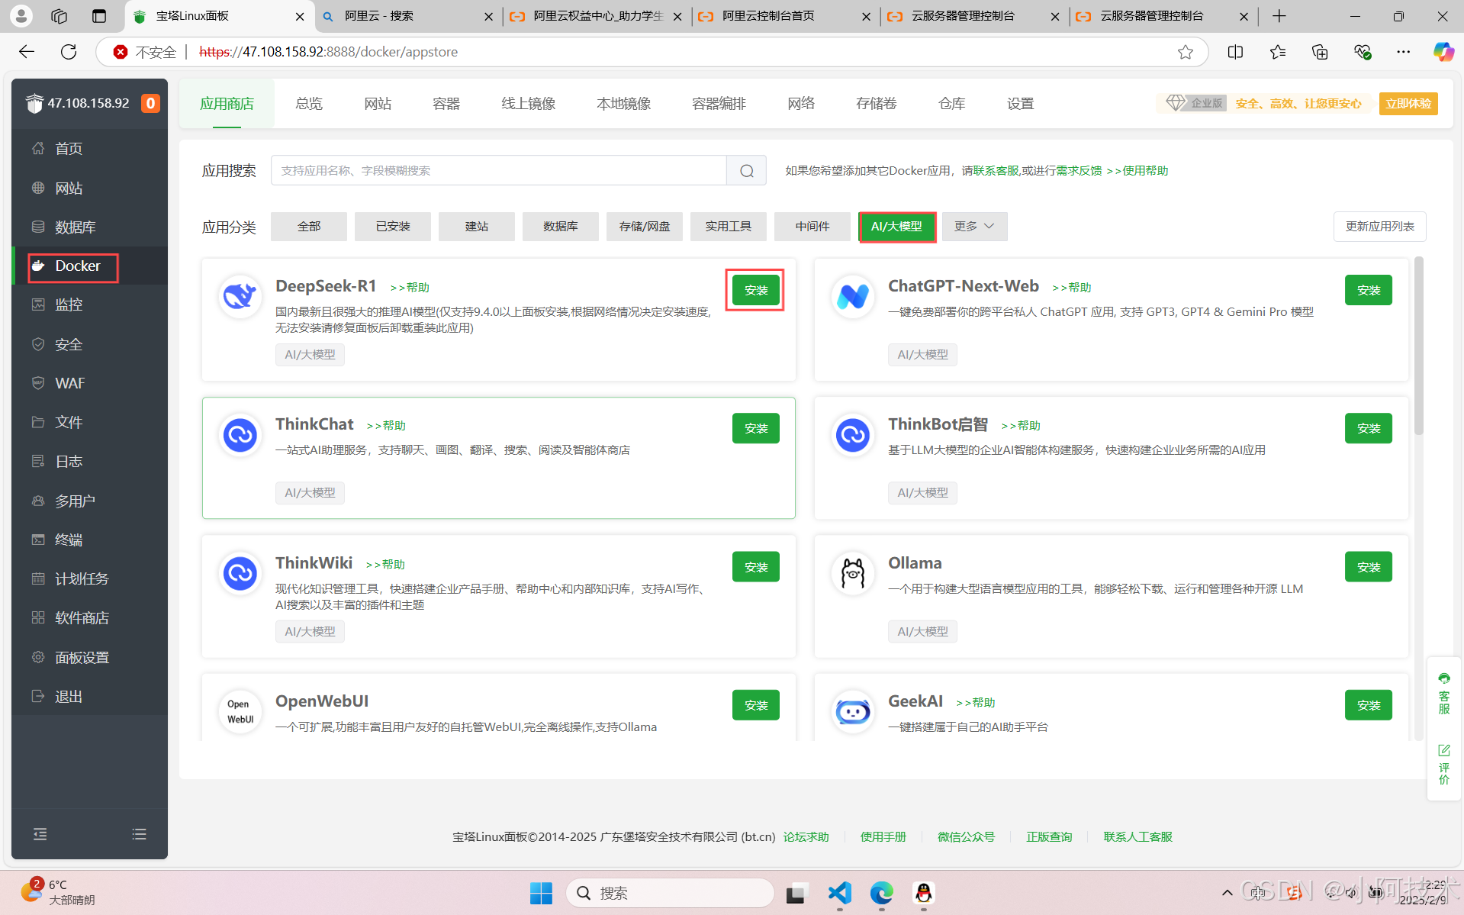The width and height of the screenshot is (1464, 915).
Task: Filter apps by 已安装 category
Action: point(392,226)
